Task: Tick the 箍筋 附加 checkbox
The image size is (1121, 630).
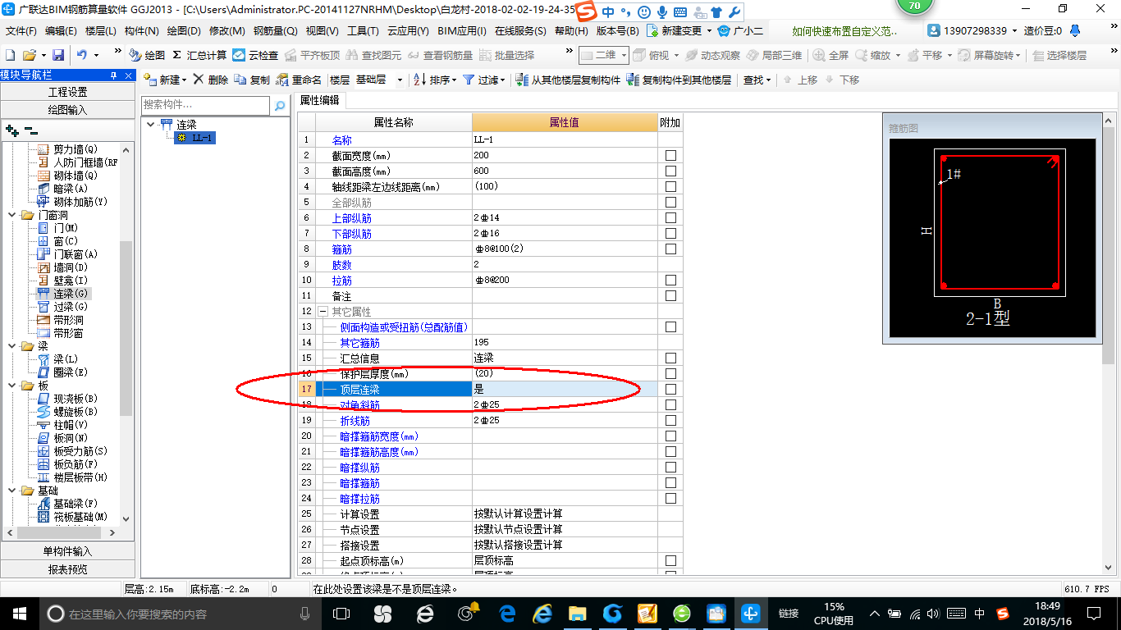Action: [670, 249]
